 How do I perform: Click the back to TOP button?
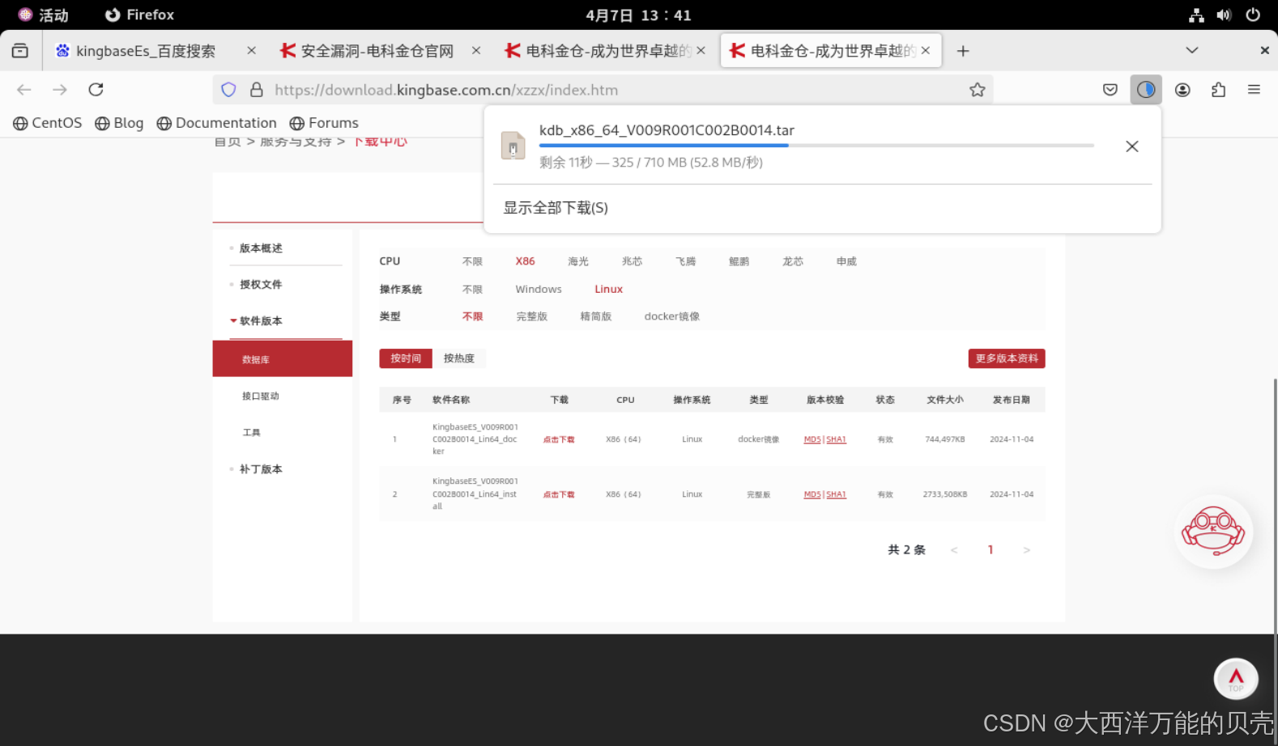pos(1236,678)
